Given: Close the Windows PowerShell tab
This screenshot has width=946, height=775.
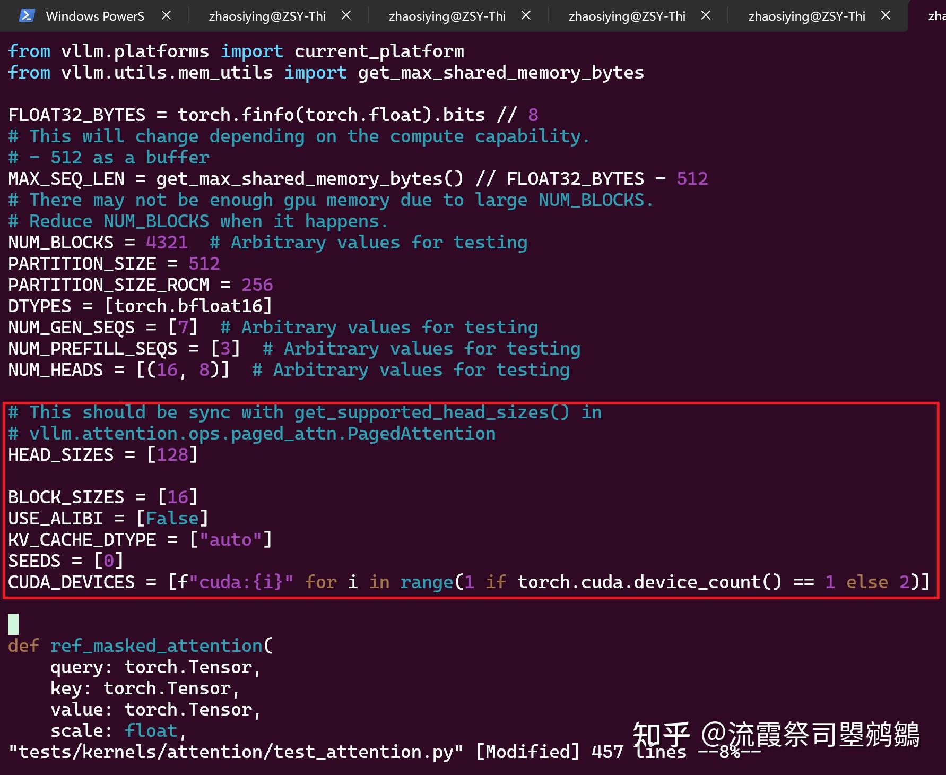Looking at the screenshot, I should click(x=166, y=15).
